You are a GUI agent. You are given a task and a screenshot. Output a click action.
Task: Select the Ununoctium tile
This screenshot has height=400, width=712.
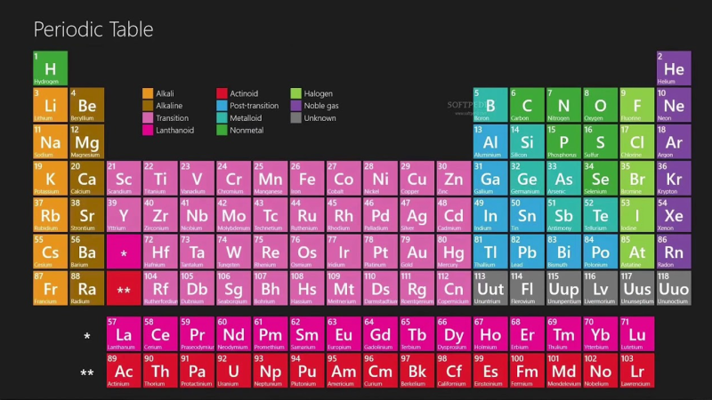pyautogui.click(x=674, y=288)
